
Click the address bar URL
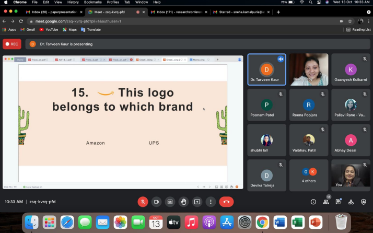pyautogui.click(x=78, y=21)
